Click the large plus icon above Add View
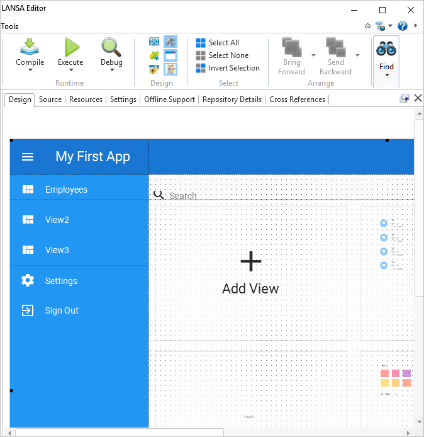The image size is (424, 437). pos(251,261)
